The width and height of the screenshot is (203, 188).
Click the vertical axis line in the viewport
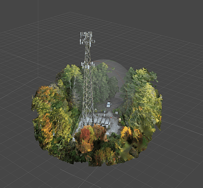38,39
